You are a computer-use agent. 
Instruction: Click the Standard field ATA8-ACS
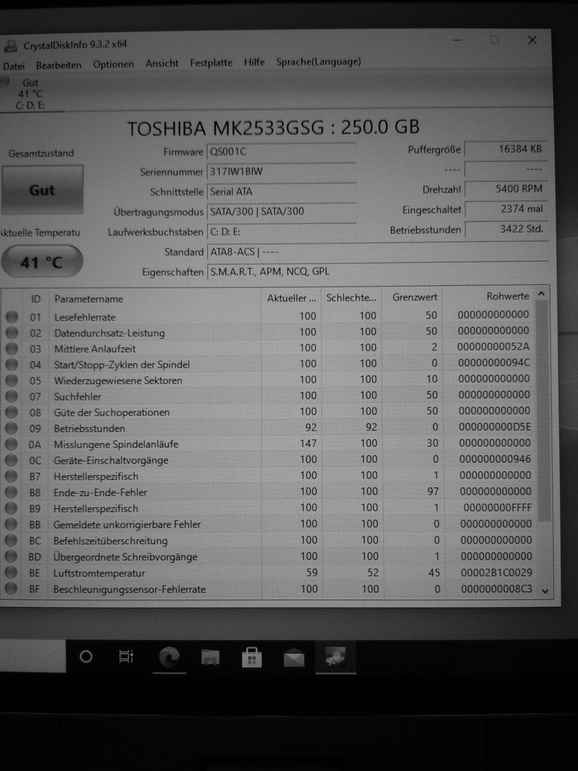378,251
